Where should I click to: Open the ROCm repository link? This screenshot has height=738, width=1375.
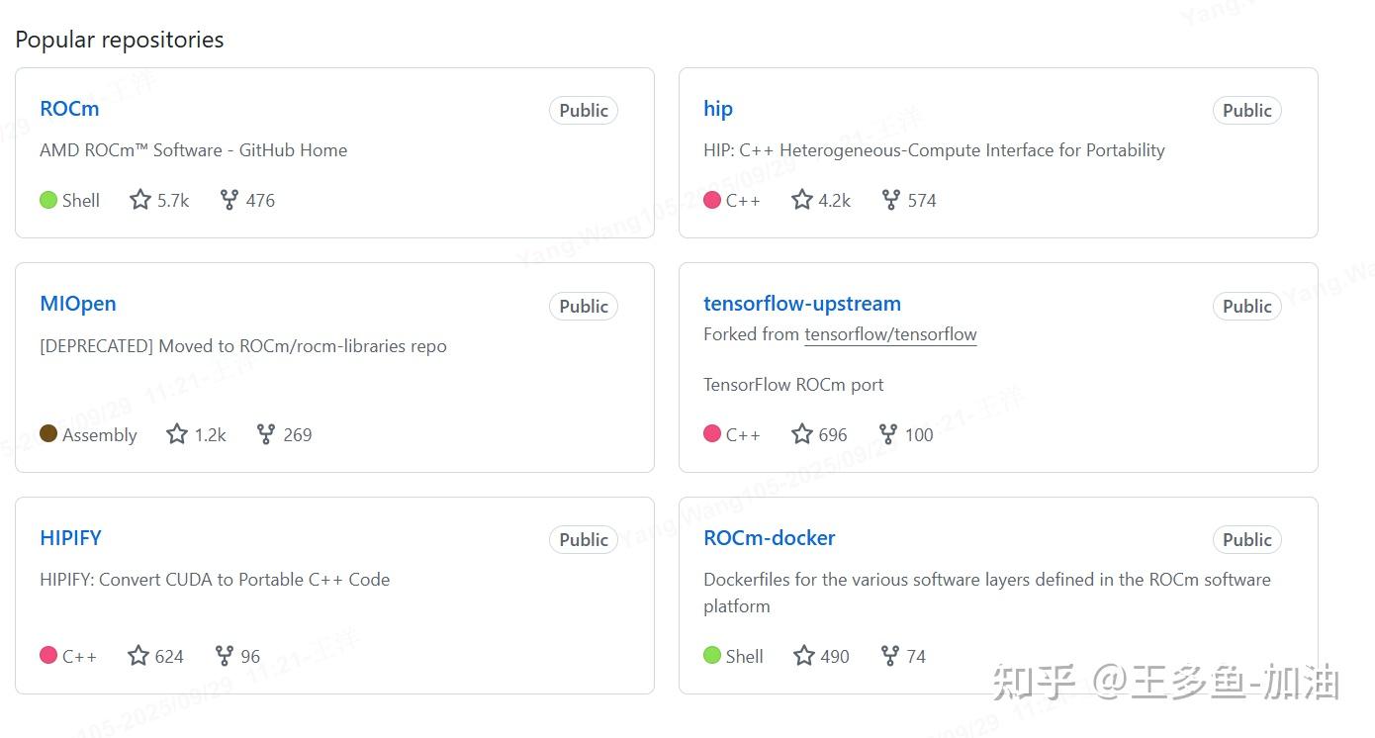(69, 109)
